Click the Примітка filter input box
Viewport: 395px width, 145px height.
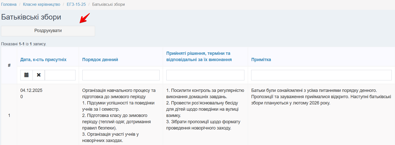tap(321, 75)
